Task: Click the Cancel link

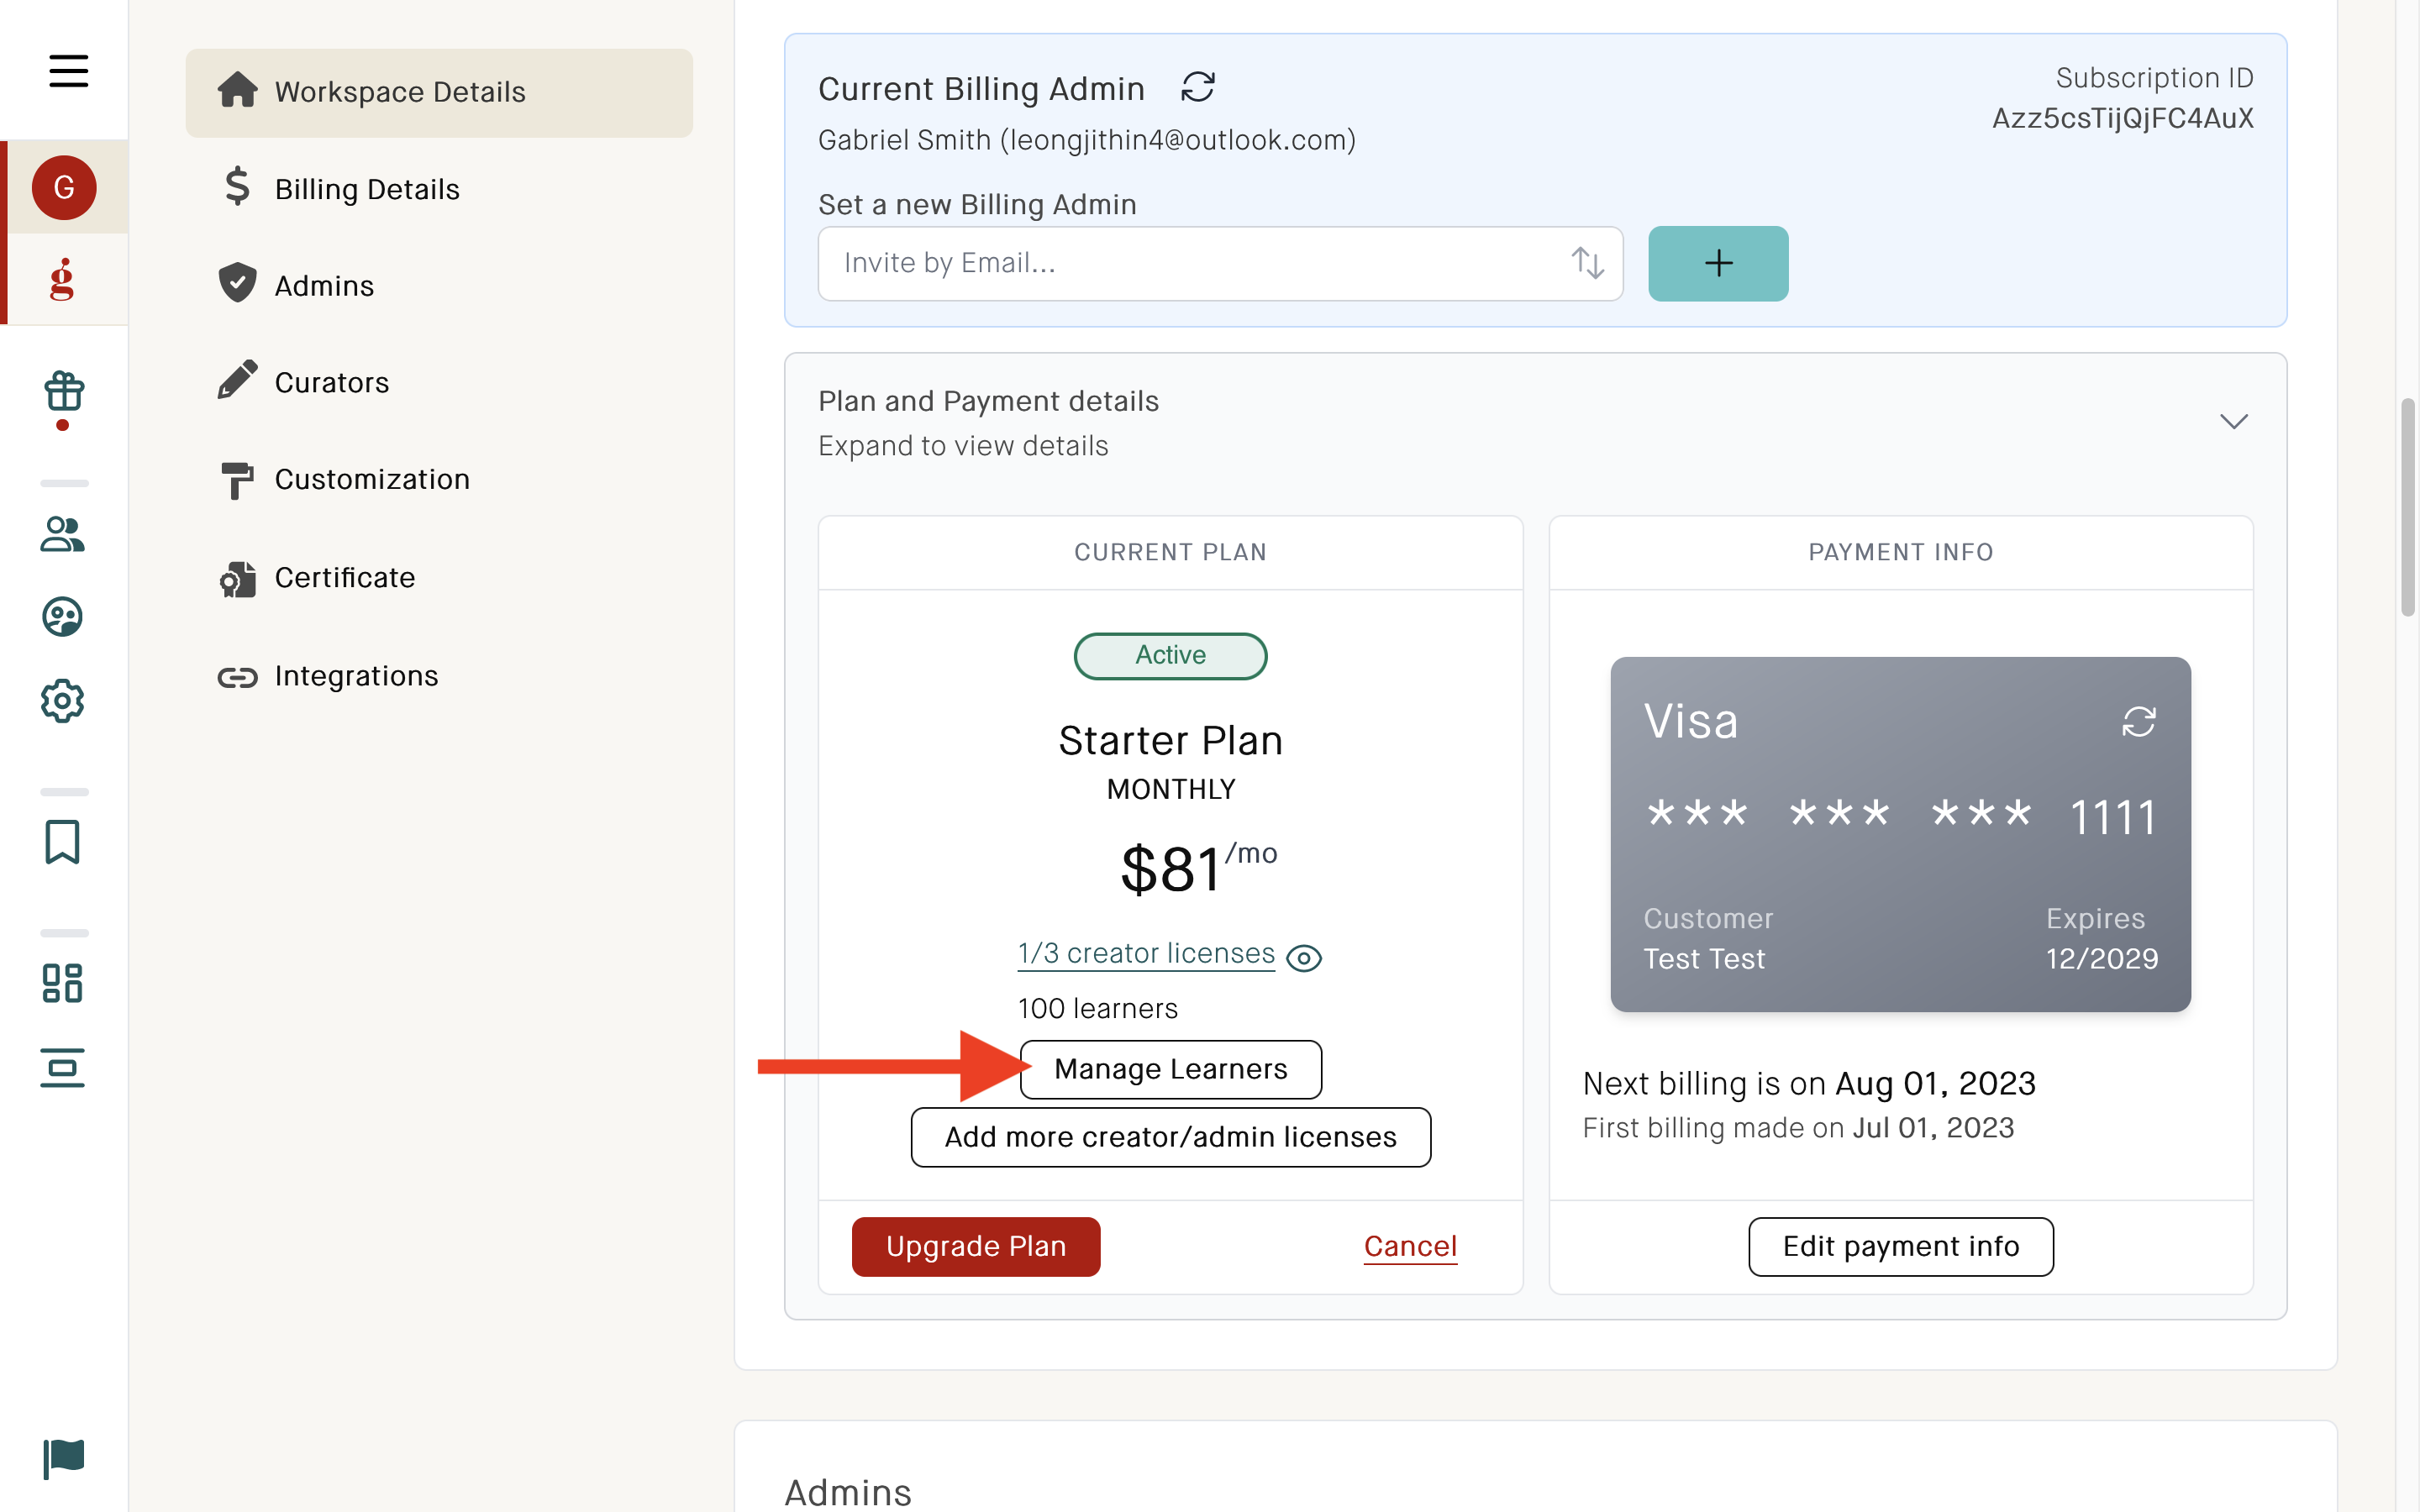Action: 1410,1246
